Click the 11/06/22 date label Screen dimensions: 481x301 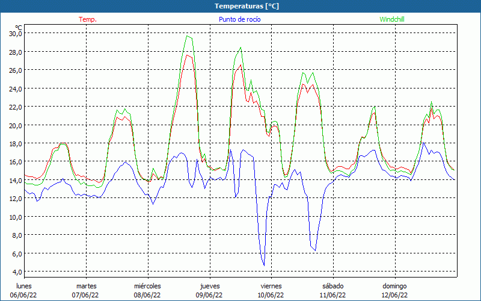coord(332,295)
